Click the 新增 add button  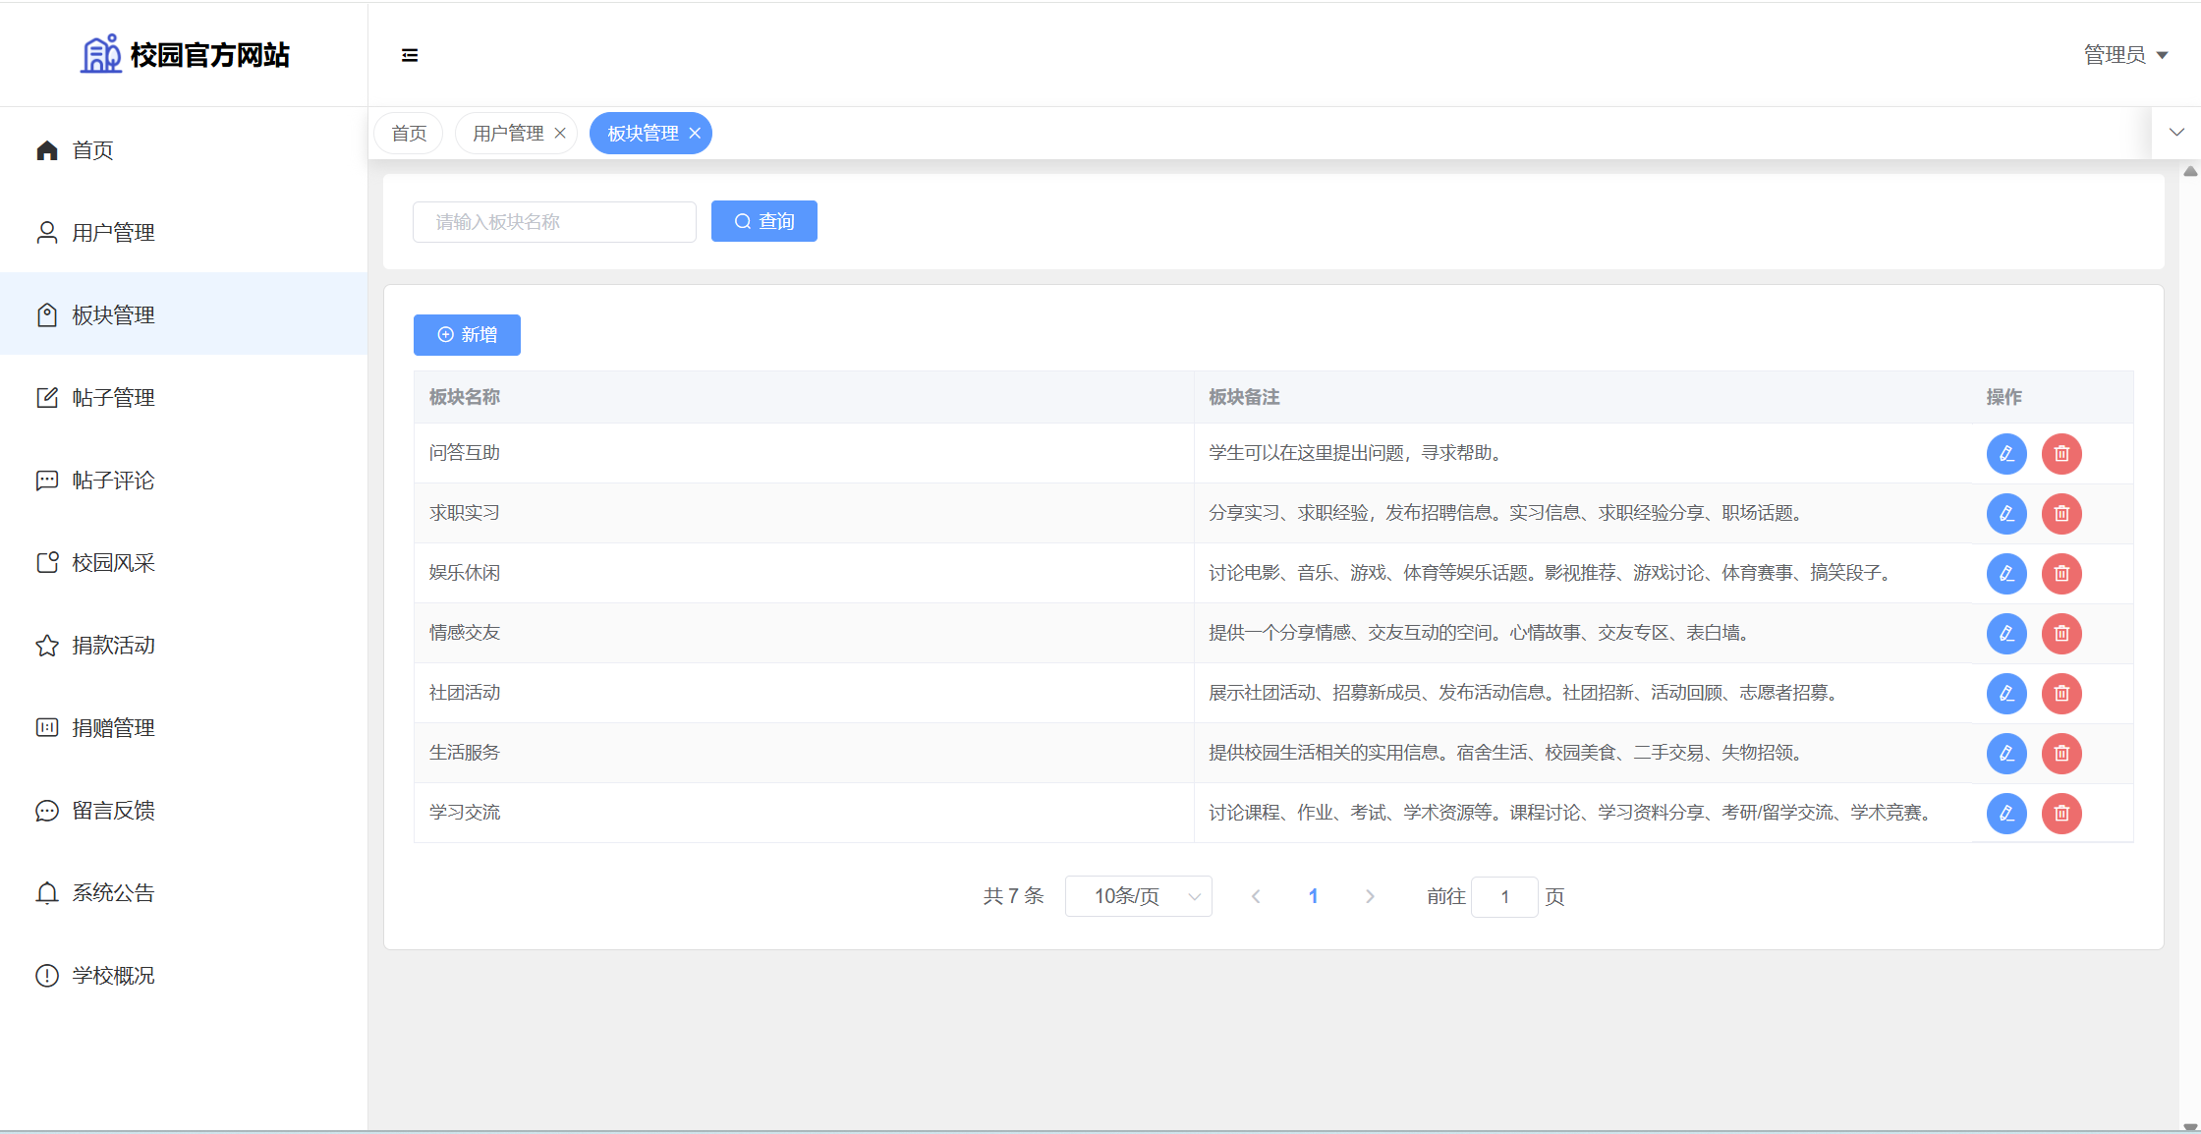[x=467, y=335]
